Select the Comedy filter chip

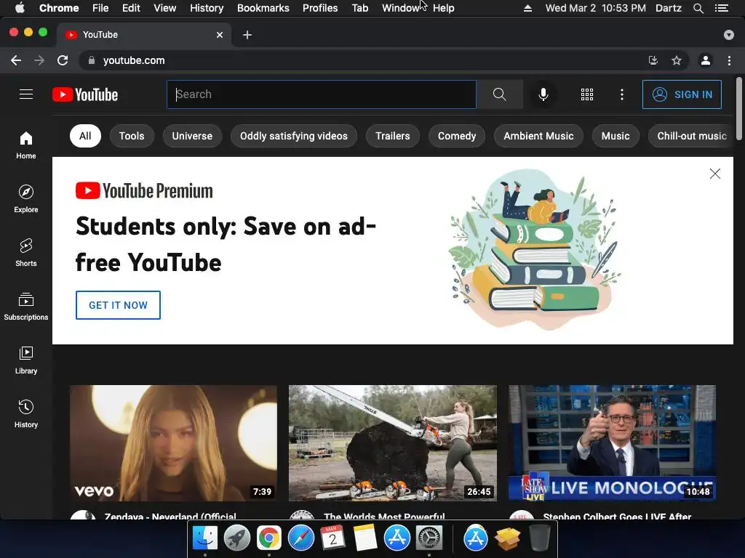[x=457, y=136]
